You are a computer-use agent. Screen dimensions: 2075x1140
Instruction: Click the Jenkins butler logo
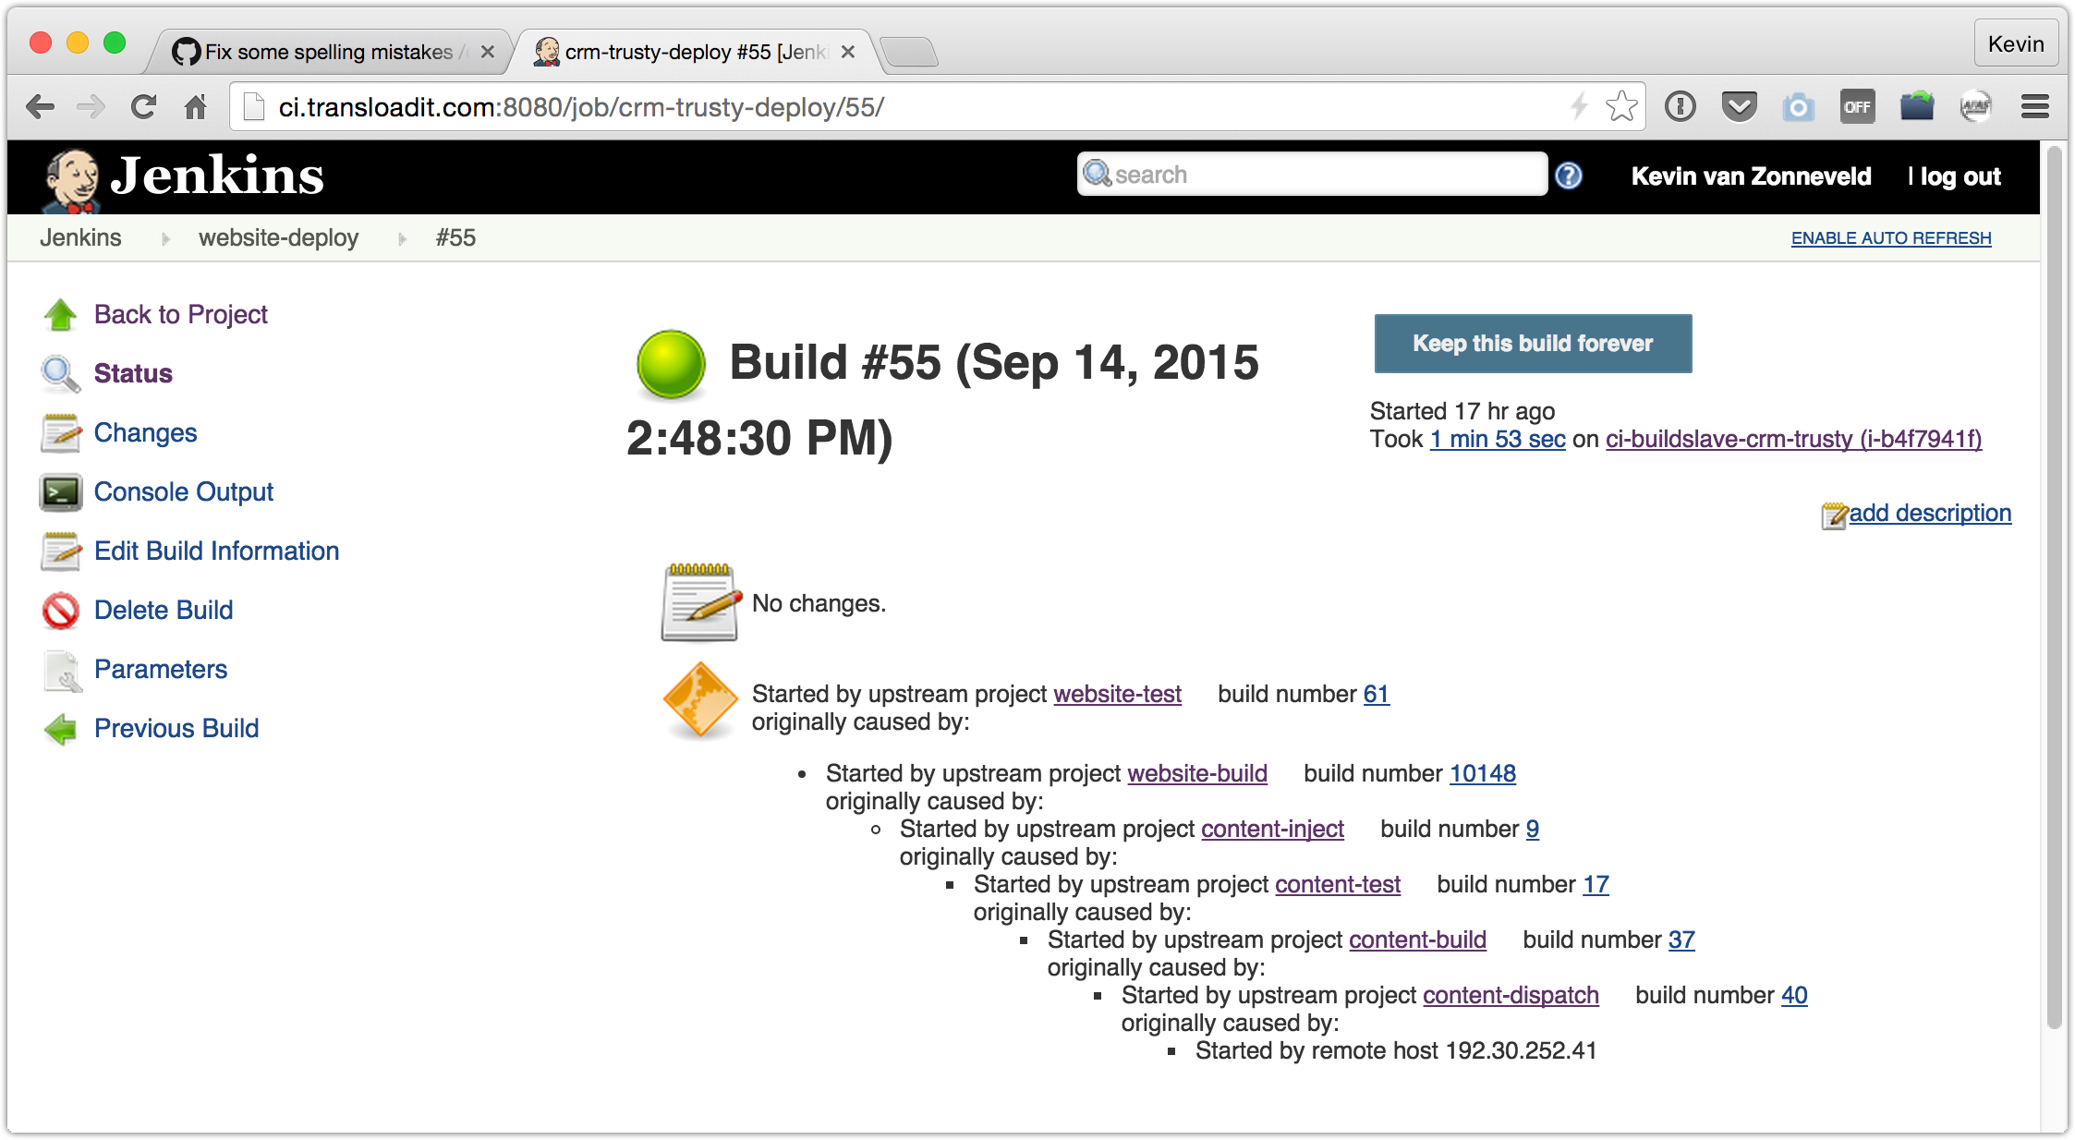pos(72,178)
